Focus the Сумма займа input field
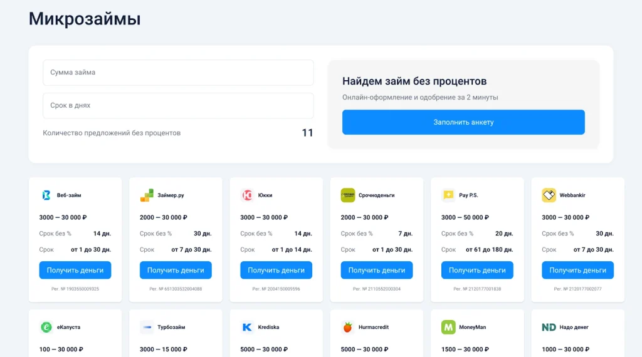 [178, 73]
